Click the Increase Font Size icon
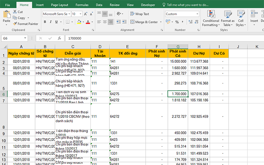 point(86,14)
